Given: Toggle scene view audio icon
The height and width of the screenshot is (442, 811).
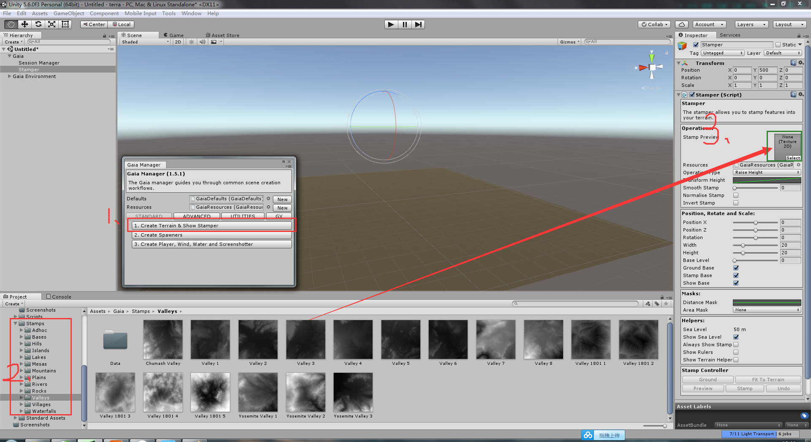Looking at the screenshot, I should click(202, 42).
